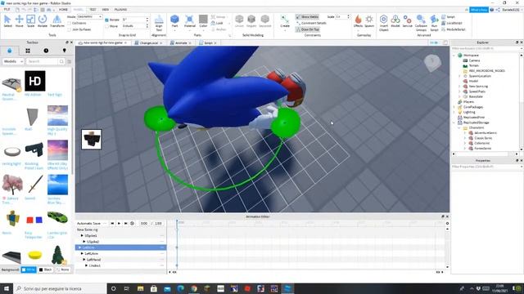Switch to the PLUGINS ribbon tab
Image resolution: width=524 pixels, height=294 pixels.
120,9
